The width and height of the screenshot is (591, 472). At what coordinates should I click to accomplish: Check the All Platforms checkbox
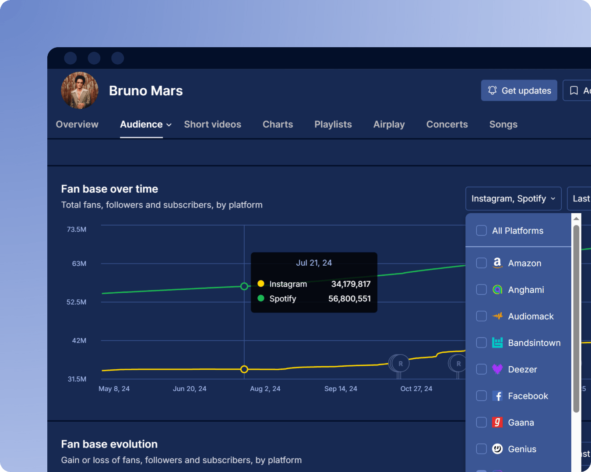(481, 231)
